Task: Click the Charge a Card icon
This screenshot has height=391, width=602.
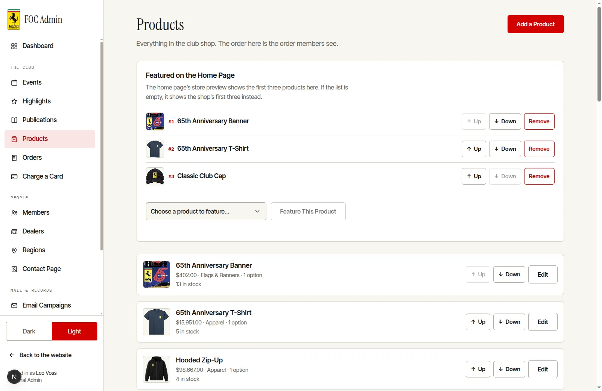Action: pyautogui.click(x=14, y=177)
